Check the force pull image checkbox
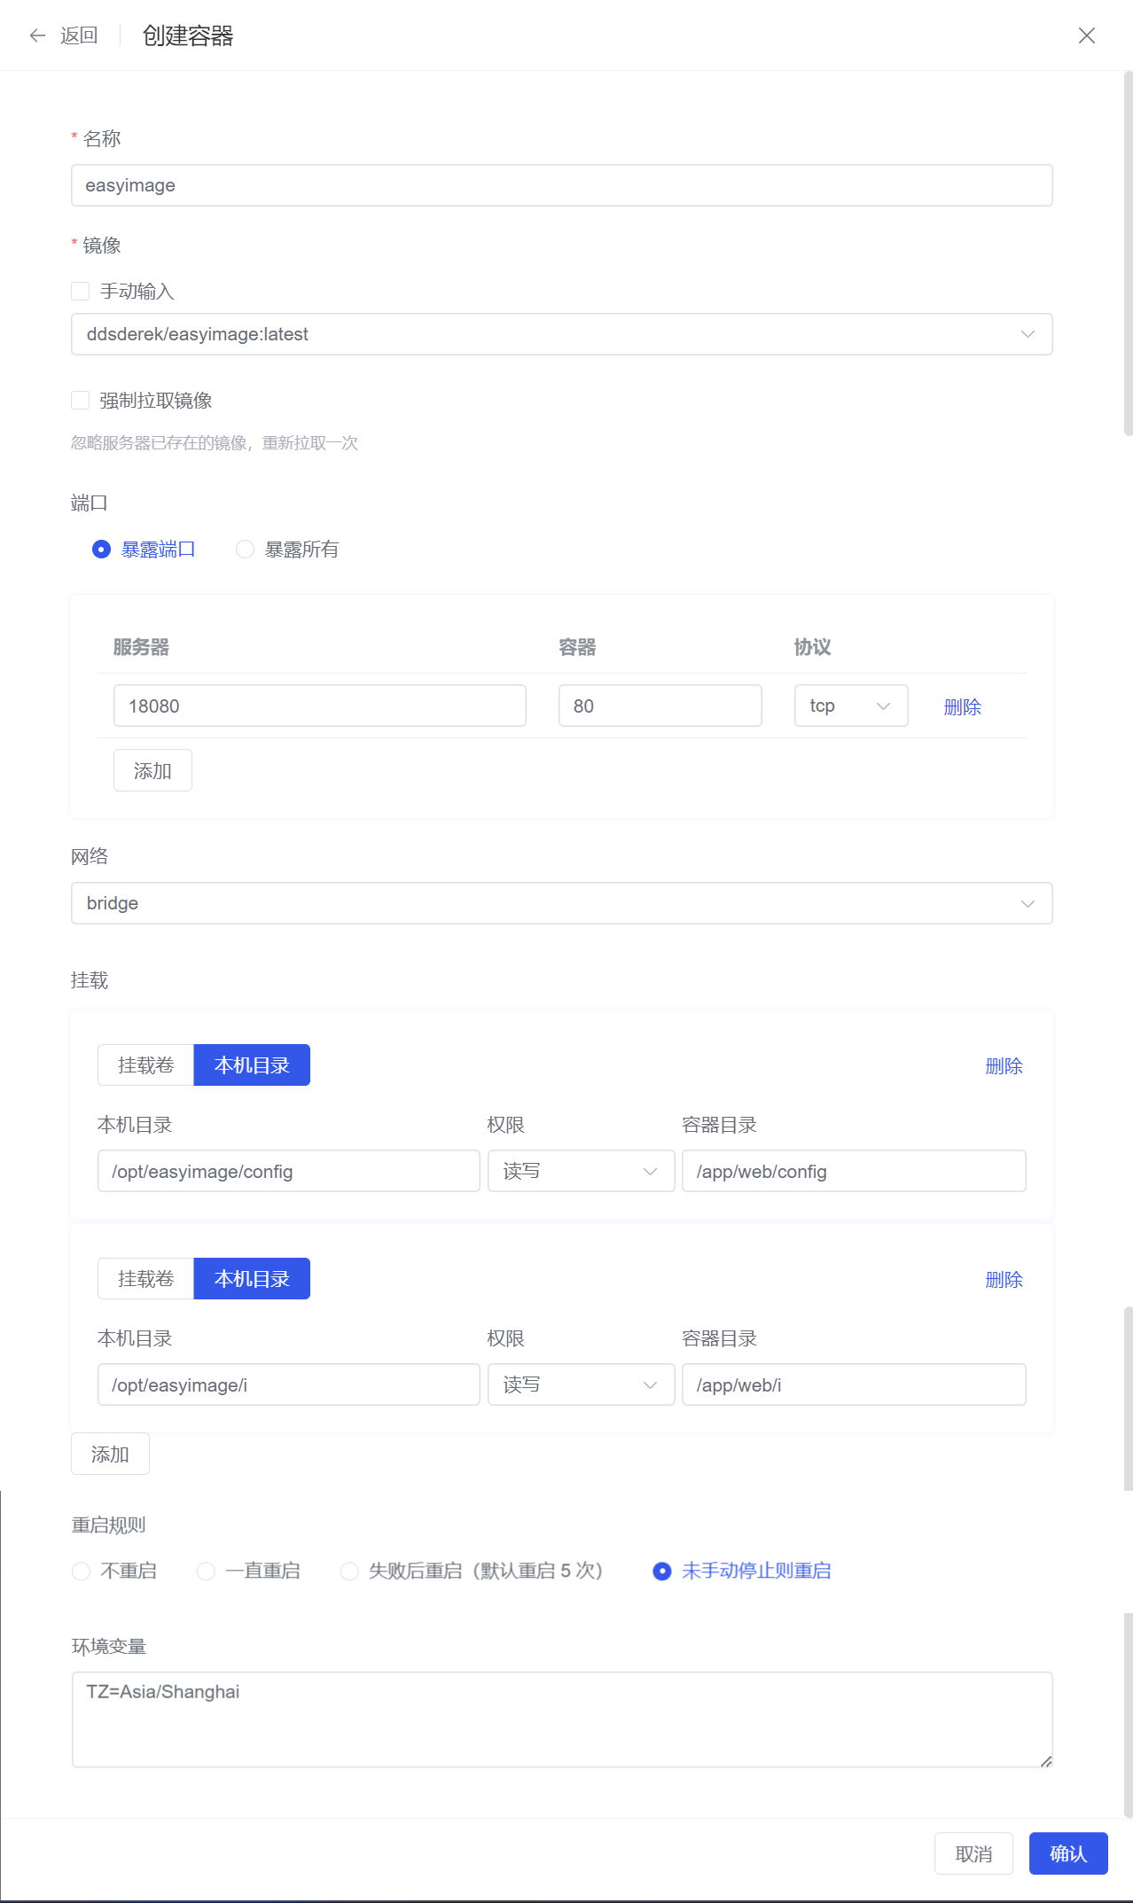The height and width of the screenshot is (1903, 1133). 81,401
